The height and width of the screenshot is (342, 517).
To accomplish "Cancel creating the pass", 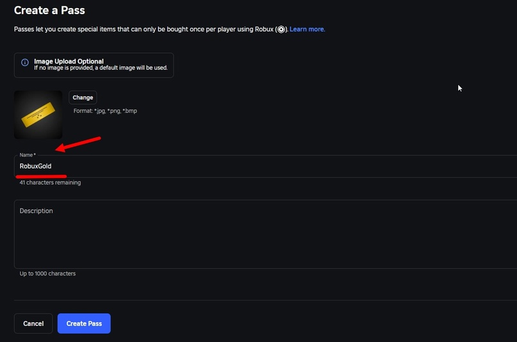I will pyautogui.click(x=33, y=323).
